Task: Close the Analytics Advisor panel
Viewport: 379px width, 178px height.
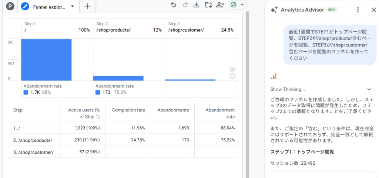Action: click(x=373, y=10)
